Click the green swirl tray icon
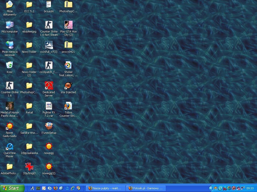The width and height of the screenshot is (257, 192). point(229,188)
